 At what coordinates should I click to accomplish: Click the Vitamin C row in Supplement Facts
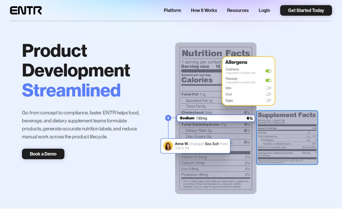point(287,147)
